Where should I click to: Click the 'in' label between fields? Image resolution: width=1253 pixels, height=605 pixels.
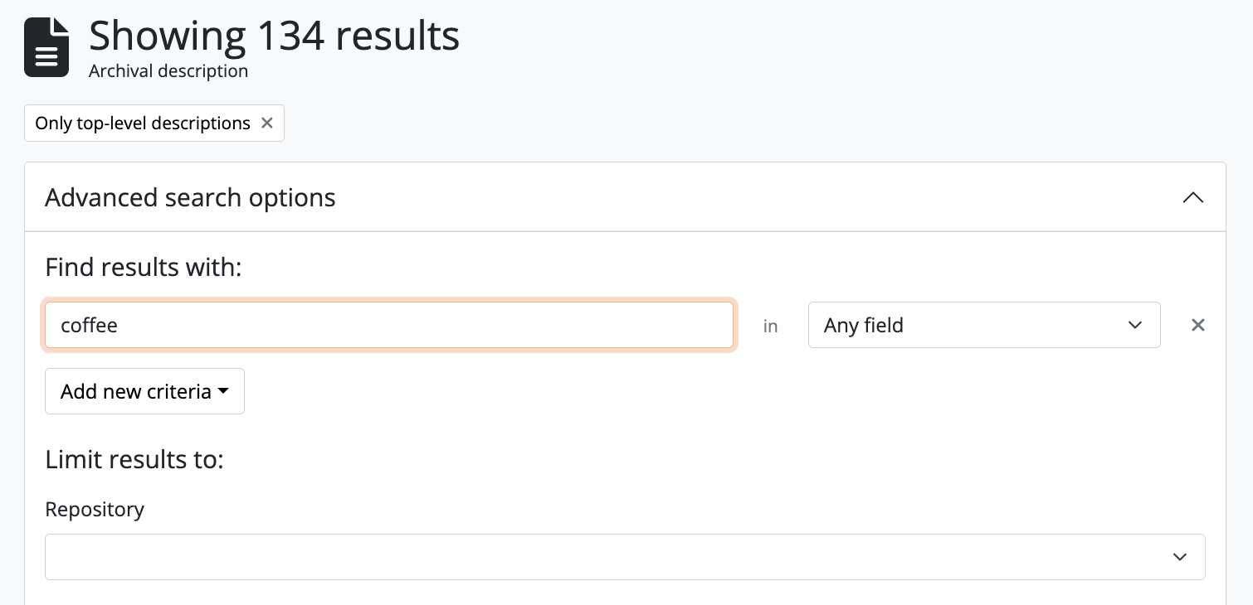[771, 326]
